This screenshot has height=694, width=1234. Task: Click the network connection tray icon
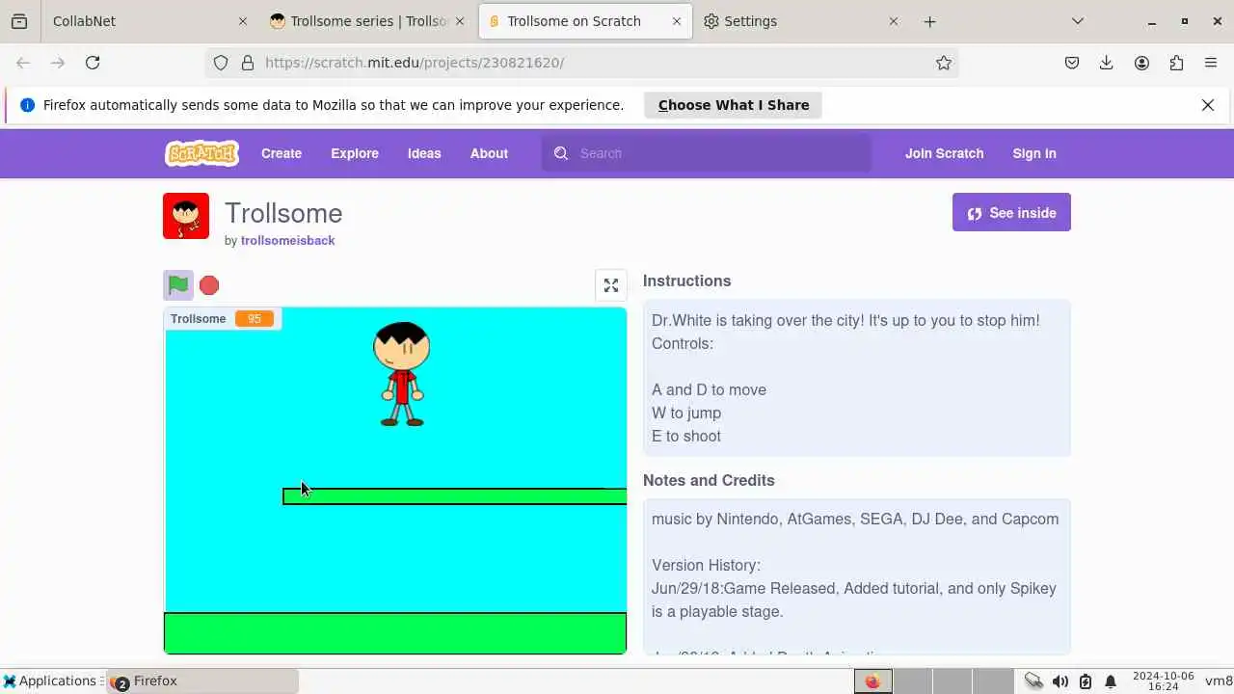(1033, 681)
